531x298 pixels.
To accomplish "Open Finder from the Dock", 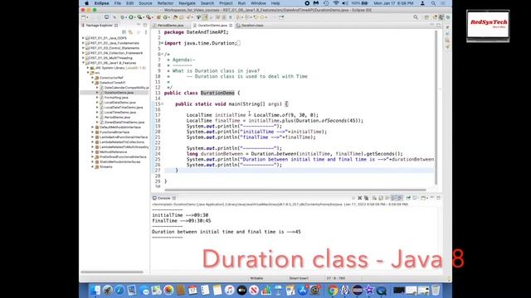I will [x=95, y=290].
